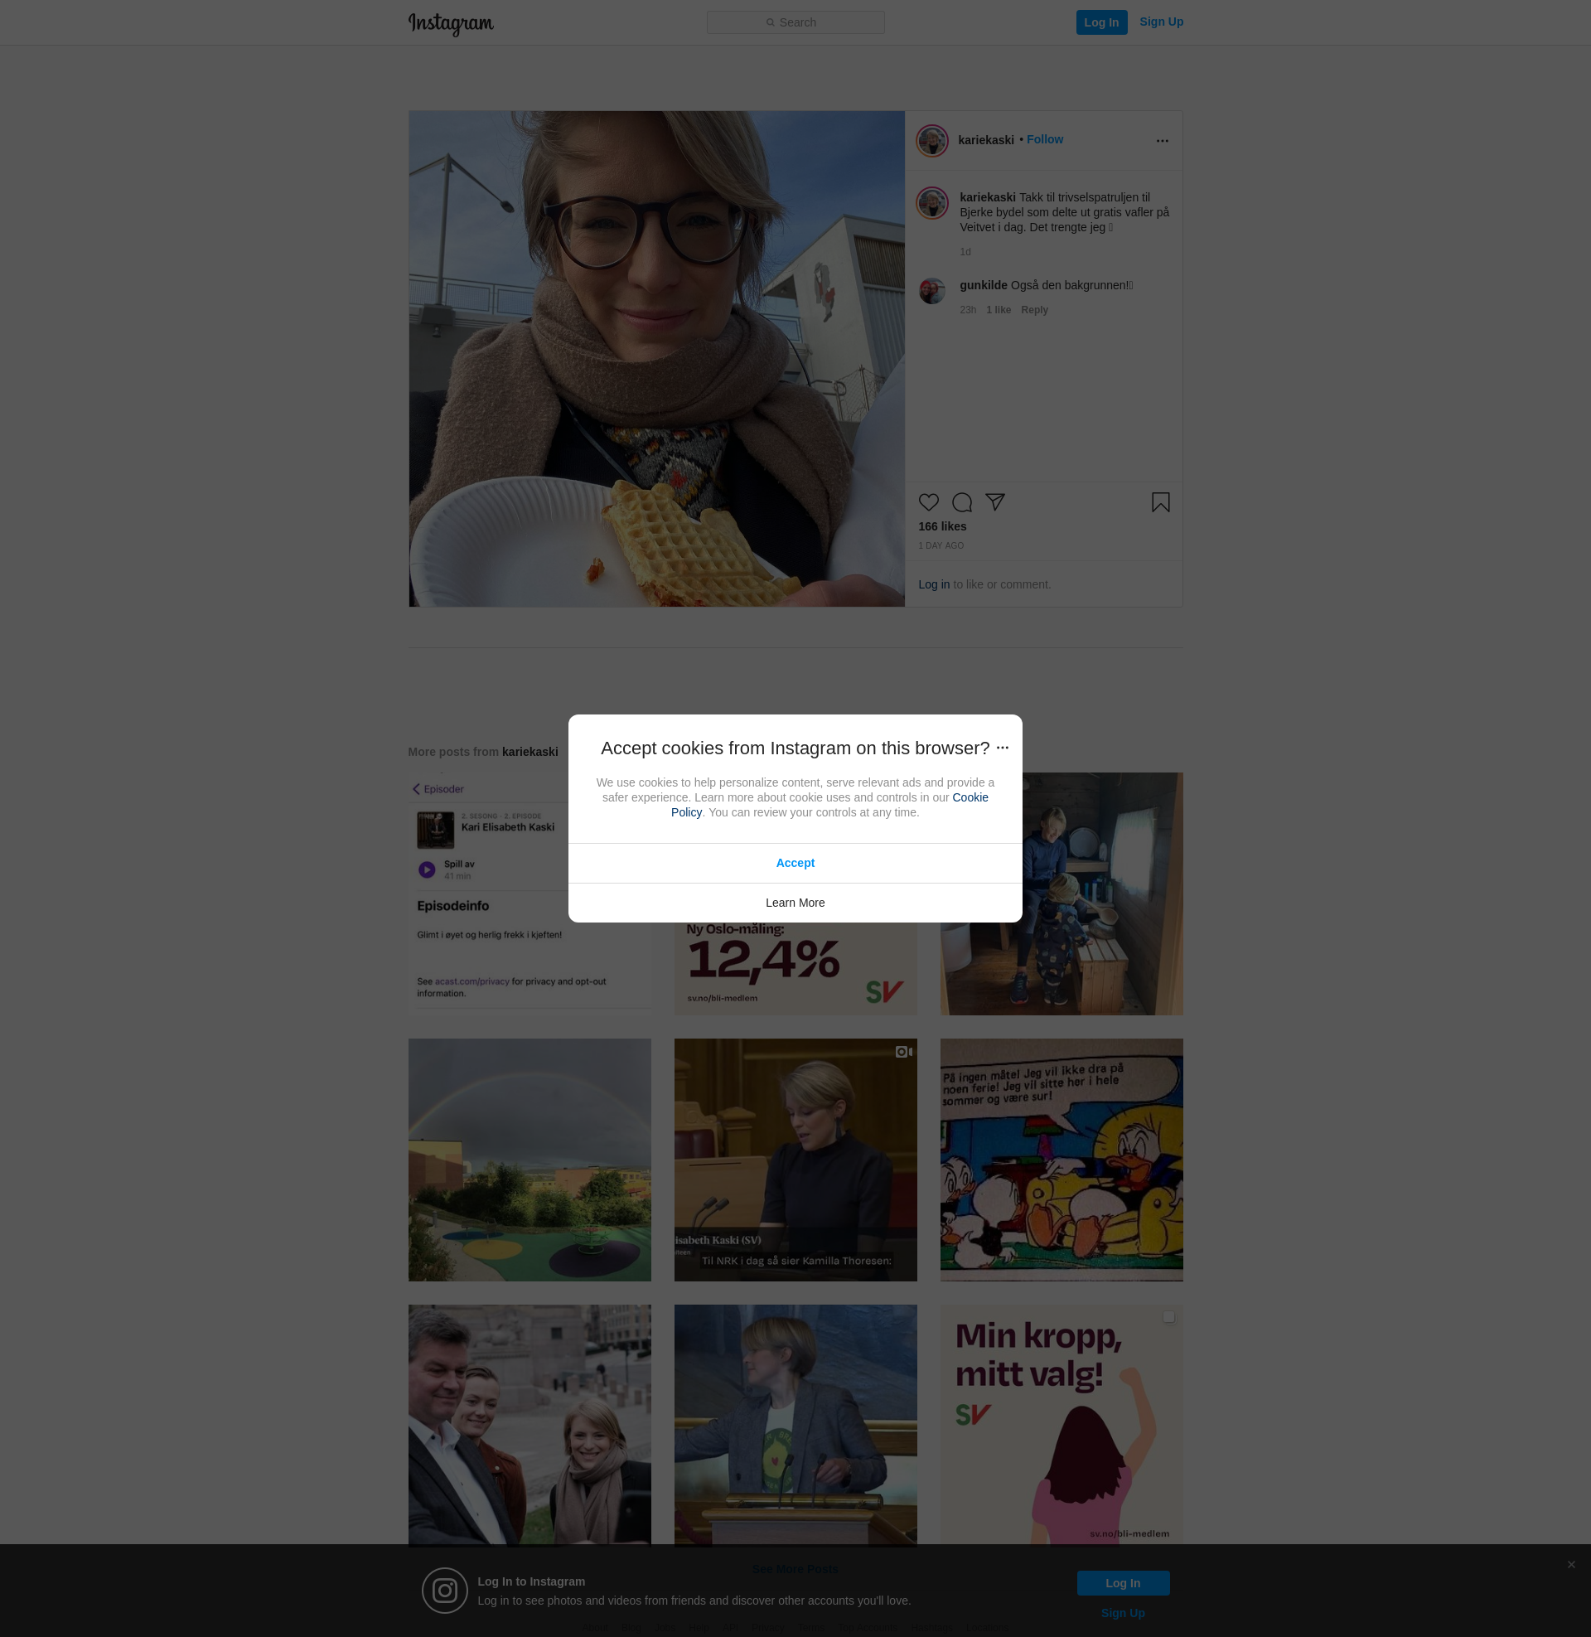Follow kariekaski
Image resolution: width=1591 pixels, height=1637 pixels.
(x=1045, y=139)
